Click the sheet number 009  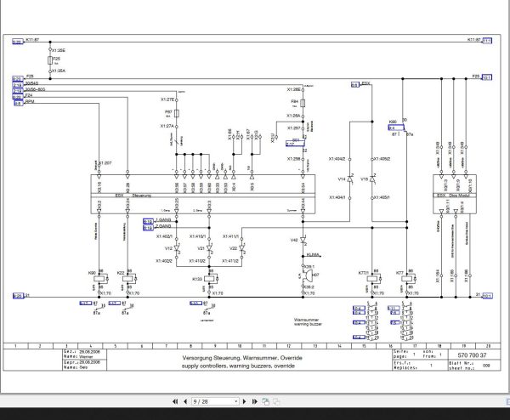[486, 366]
